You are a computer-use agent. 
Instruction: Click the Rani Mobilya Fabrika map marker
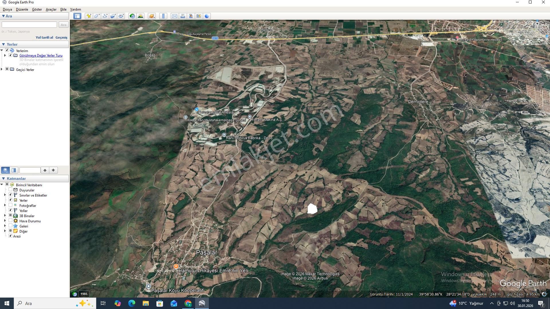coord(224,135)
